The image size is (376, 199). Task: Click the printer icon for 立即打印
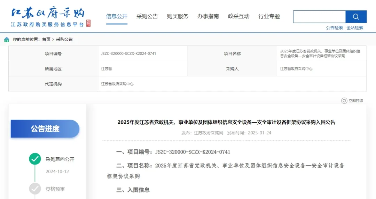344,101
